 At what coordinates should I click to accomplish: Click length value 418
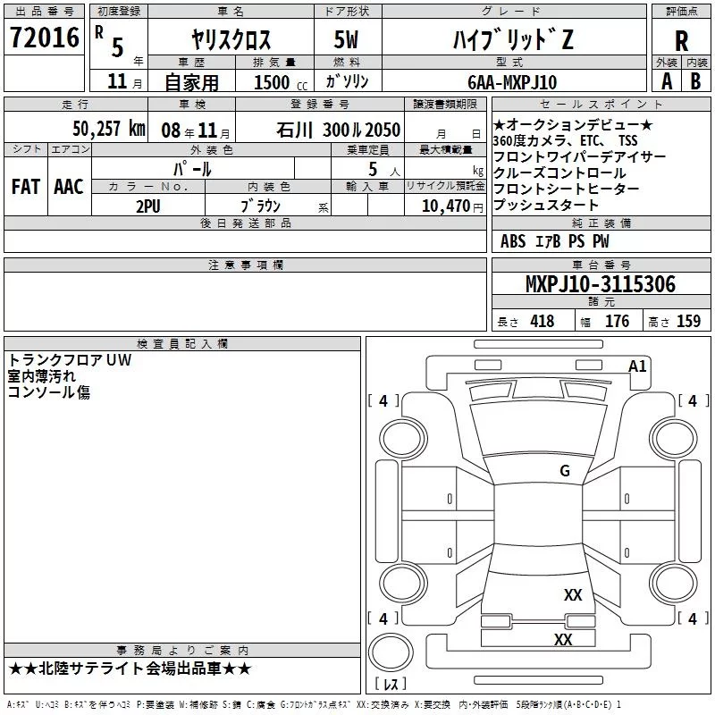[x=543, y=321]
